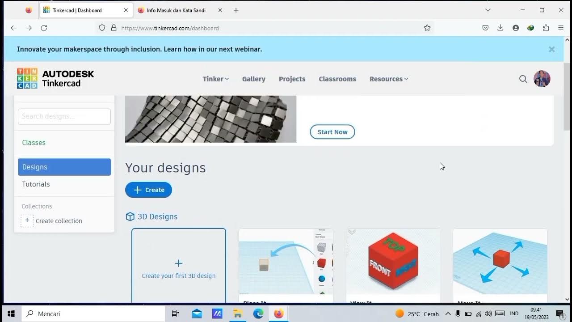Screen dimensions: 572x322
Task: Click the microphone tray icon
Action: [x=458, y=314]
